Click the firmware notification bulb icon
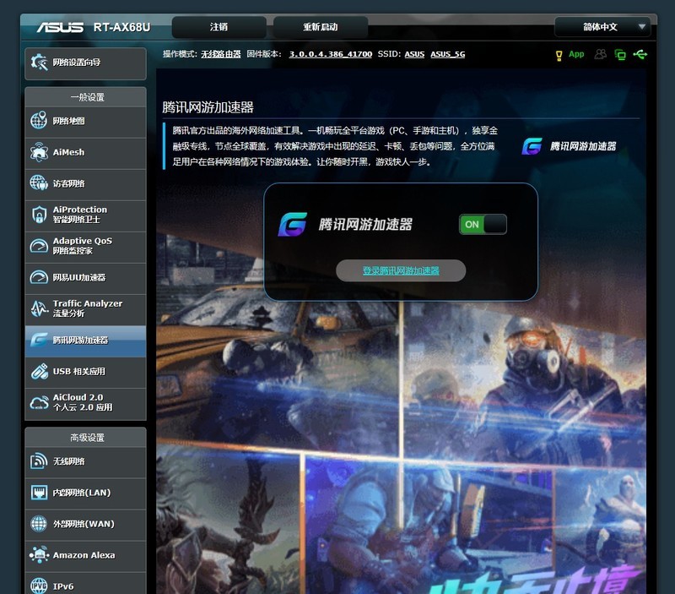This screenshot has width=675, height=594. [x=558, y=53]
